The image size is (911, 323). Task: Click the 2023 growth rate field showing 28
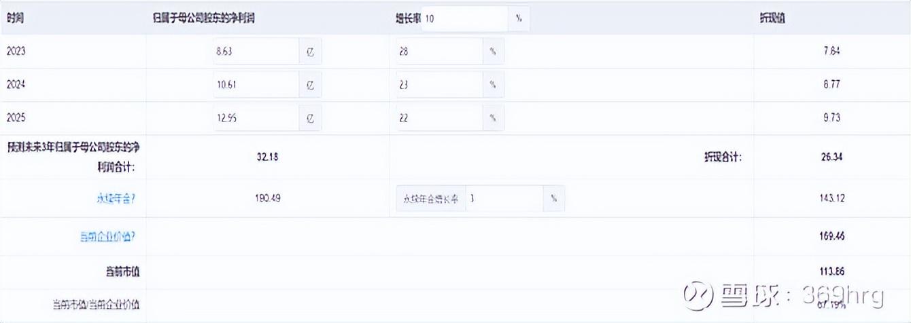pyautogui.click(x=439, y=52)
